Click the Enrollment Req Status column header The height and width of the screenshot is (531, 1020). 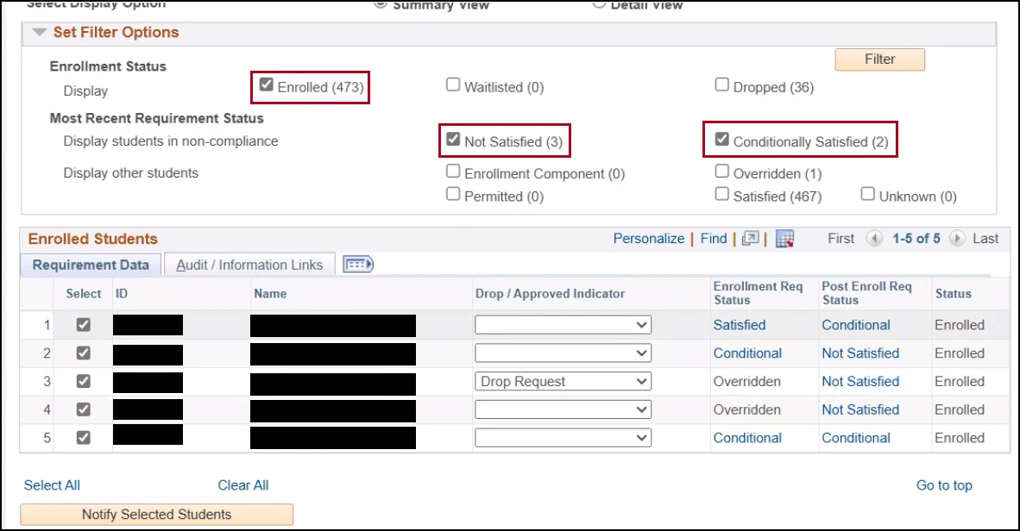(758, 293)
